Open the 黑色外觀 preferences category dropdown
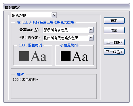Viewport: 133px width, 106px height. (34, 15)
